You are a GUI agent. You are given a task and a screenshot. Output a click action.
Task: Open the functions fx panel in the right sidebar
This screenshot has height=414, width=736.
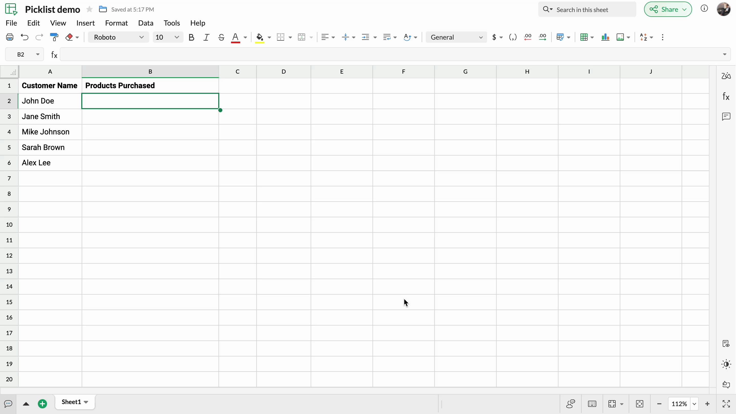pos(726,96)
